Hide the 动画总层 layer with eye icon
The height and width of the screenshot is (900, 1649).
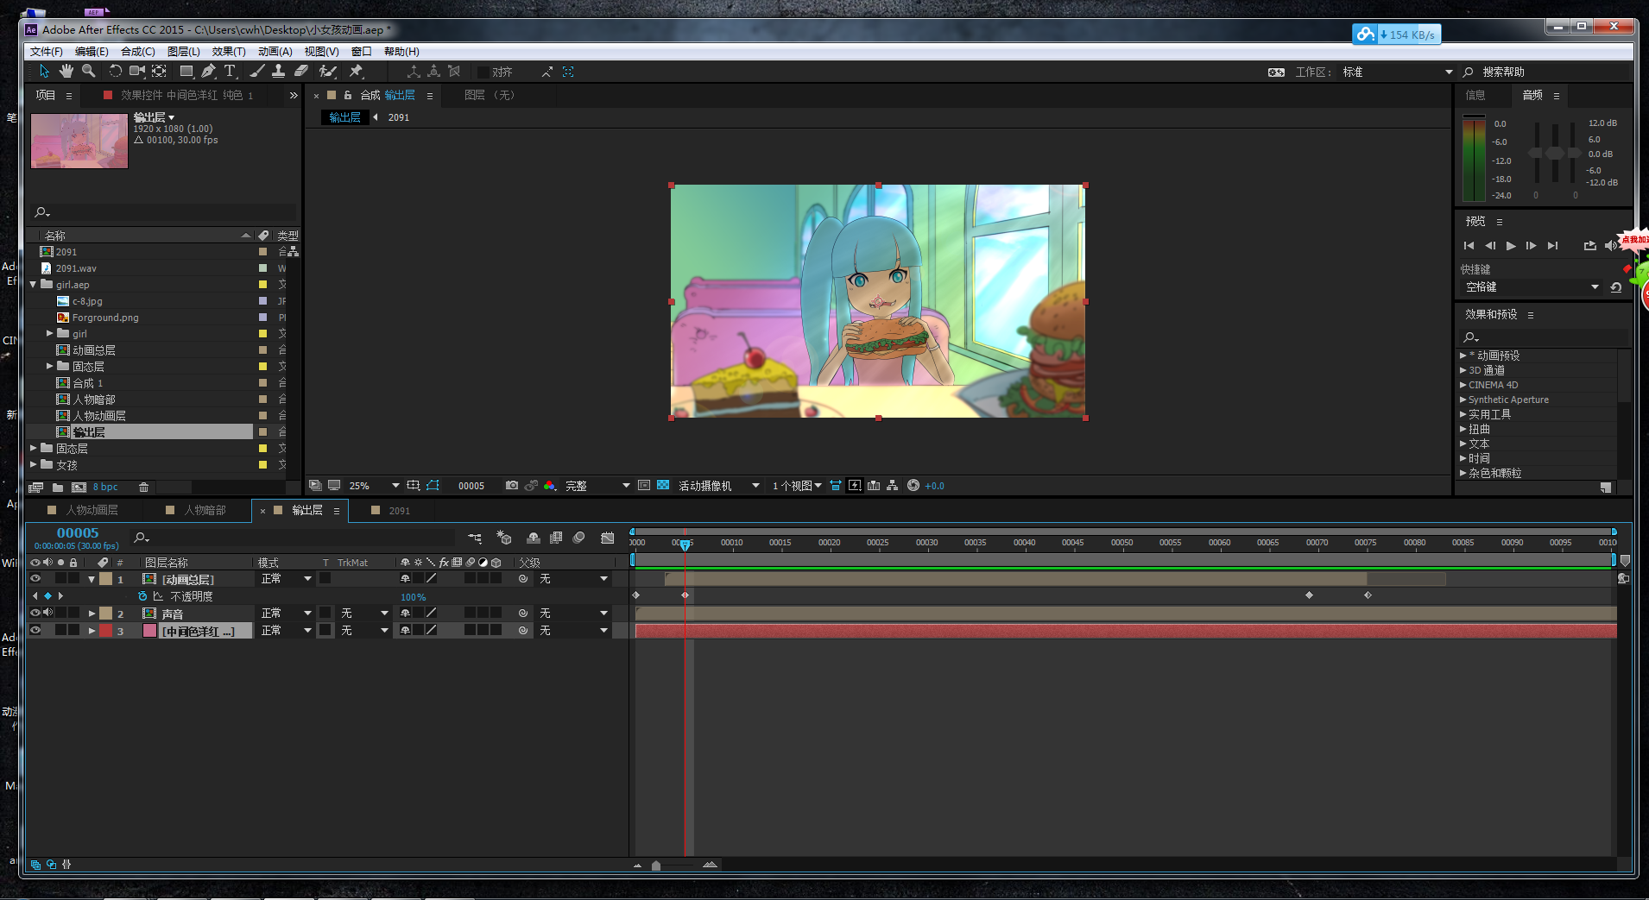[x=35, y=579]
